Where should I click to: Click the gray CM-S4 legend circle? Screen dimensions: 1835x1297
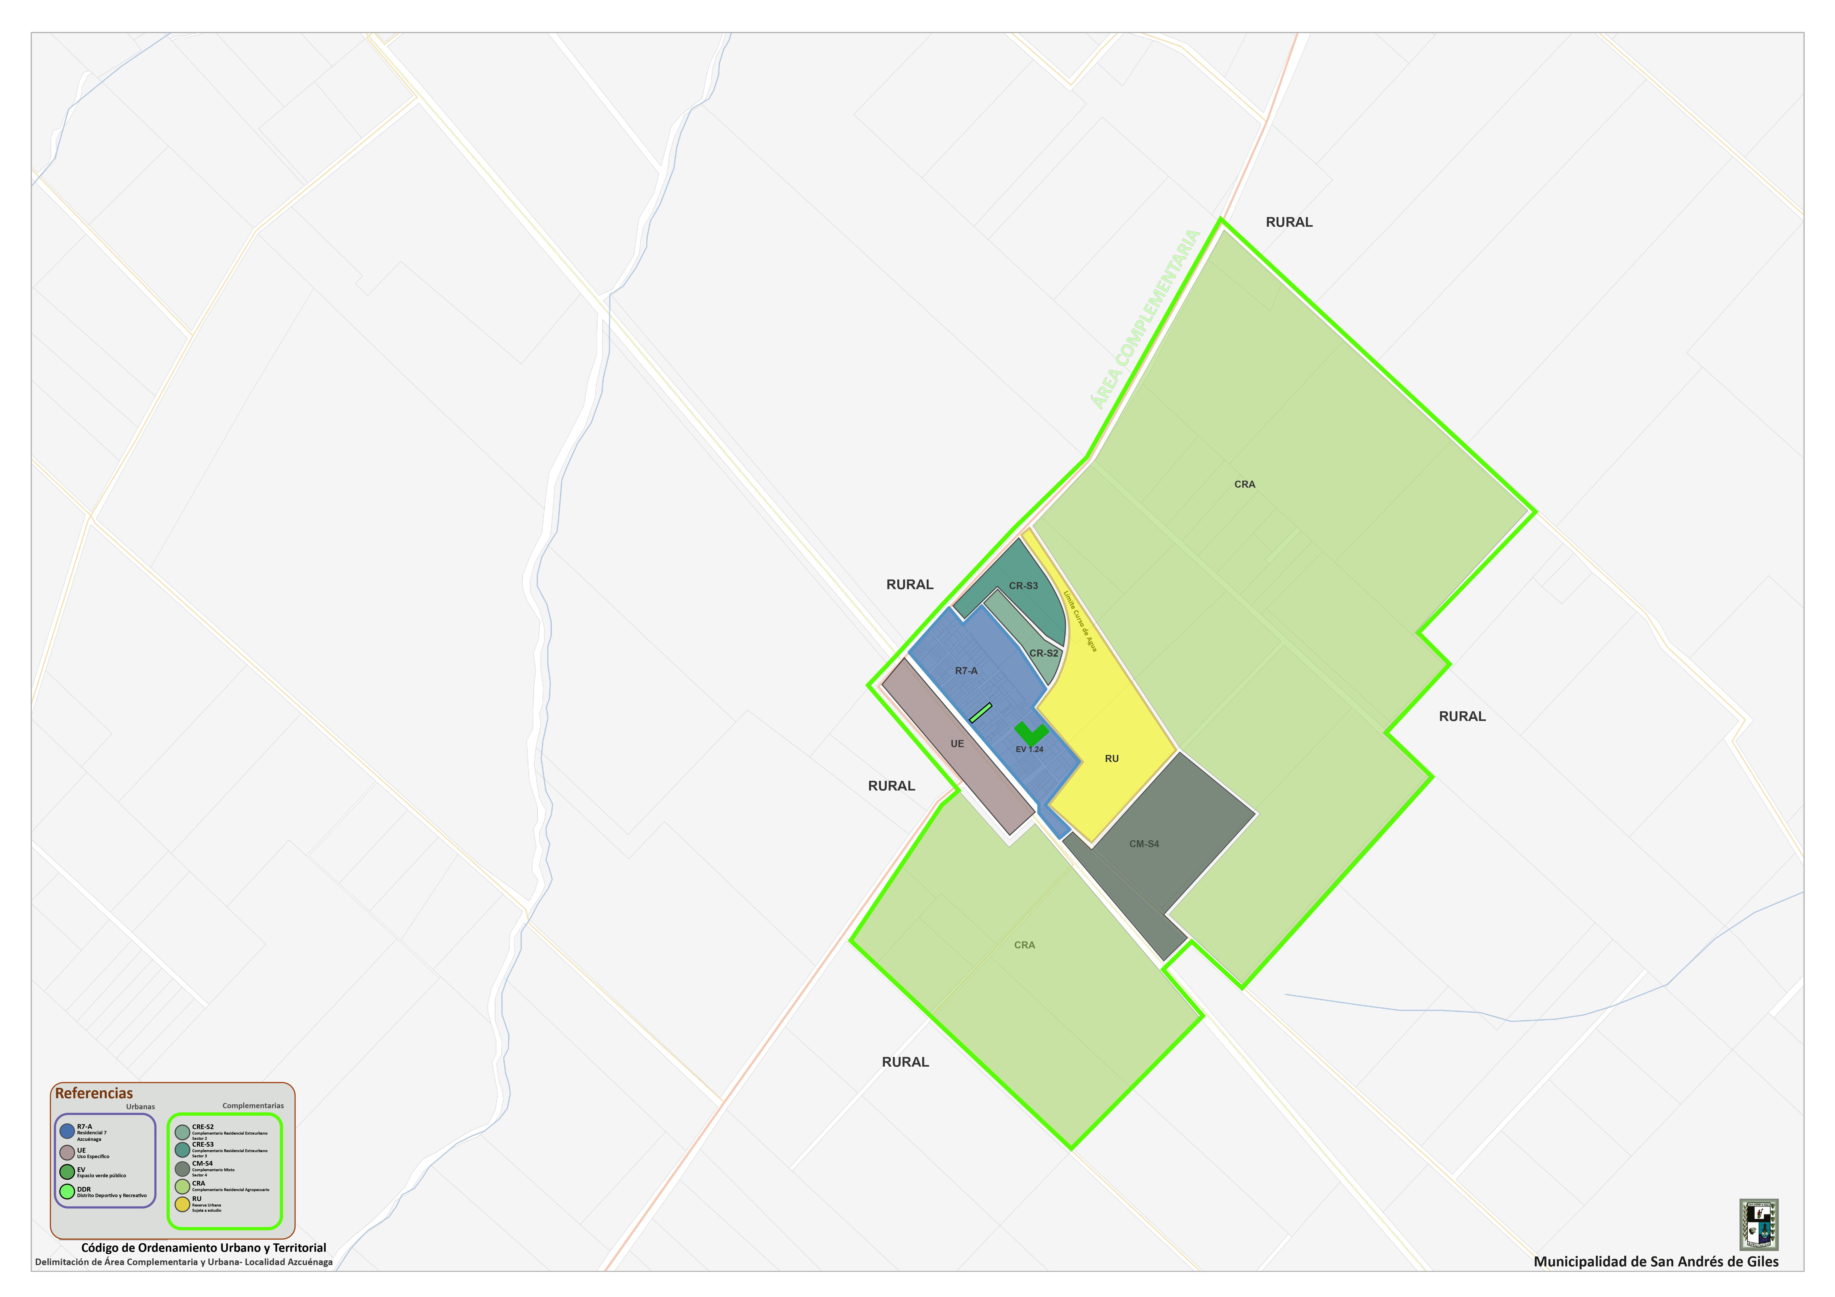[182, 1169]
